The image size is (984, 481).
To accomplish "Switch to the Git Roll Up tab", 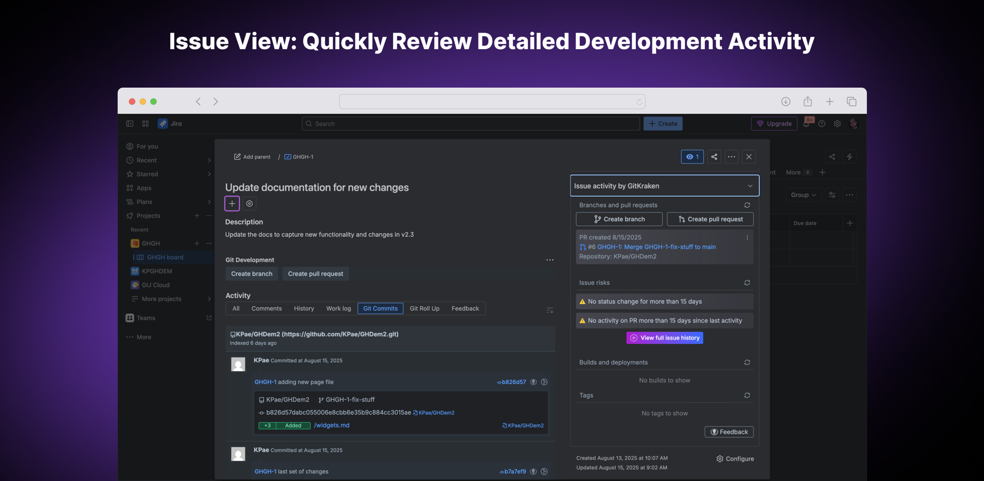I will tap(425, 308).
